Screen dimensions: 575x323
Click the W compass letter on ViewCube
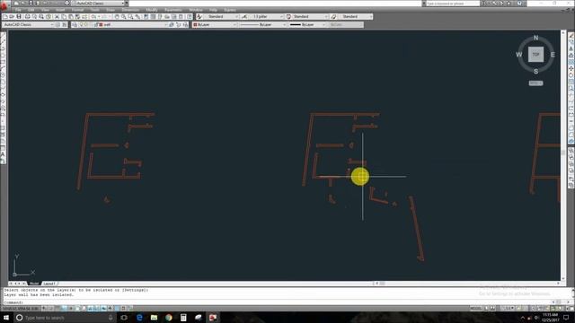tap(519, 55)
